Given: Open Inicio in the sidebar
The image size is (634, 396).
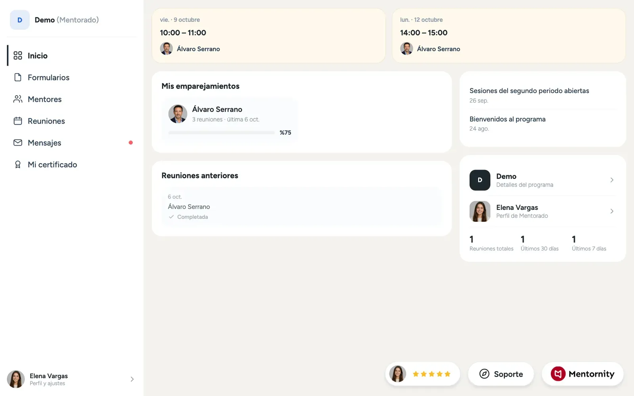Looking at the screenshot, I should (71, 55).
